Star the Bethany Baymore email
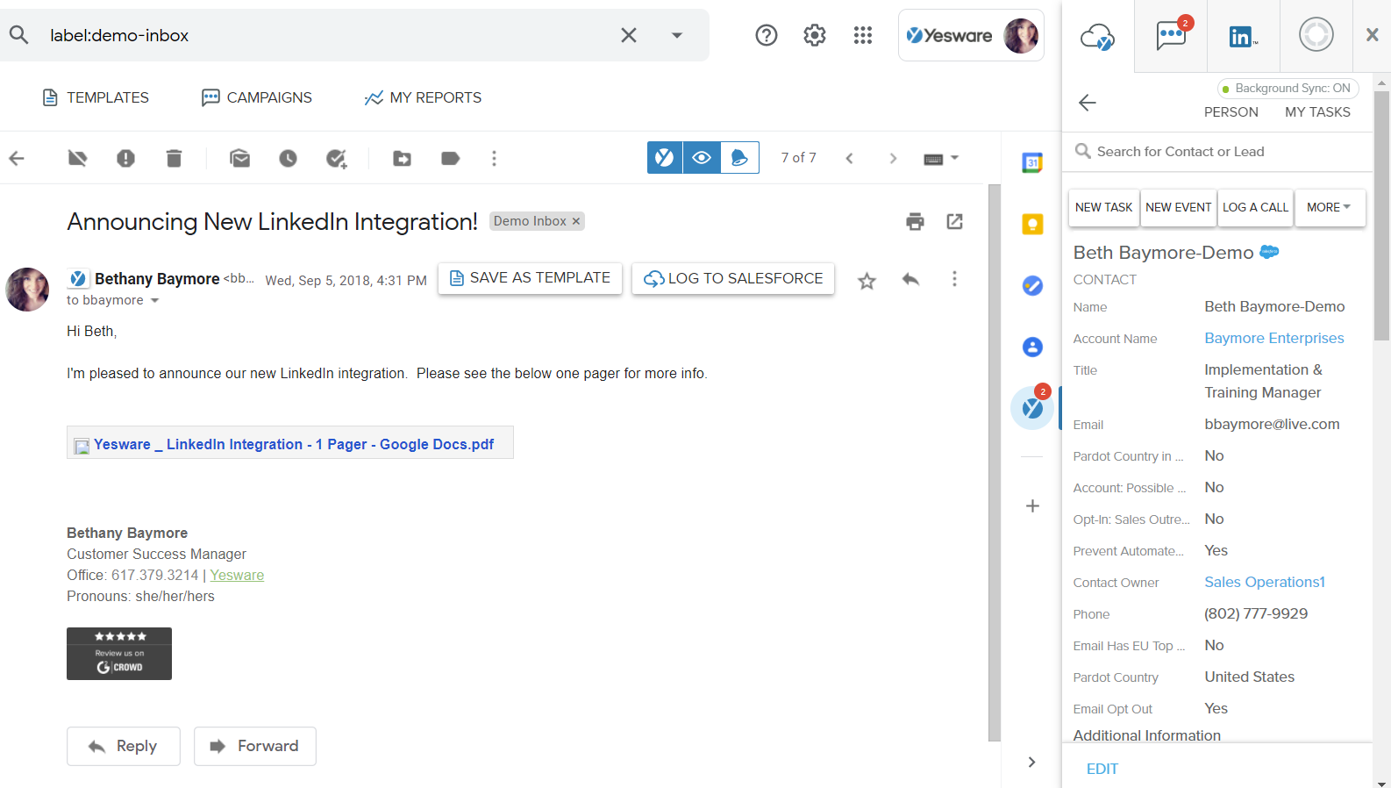This screenshot has height=788, width=1391. (x=867, y=281)
